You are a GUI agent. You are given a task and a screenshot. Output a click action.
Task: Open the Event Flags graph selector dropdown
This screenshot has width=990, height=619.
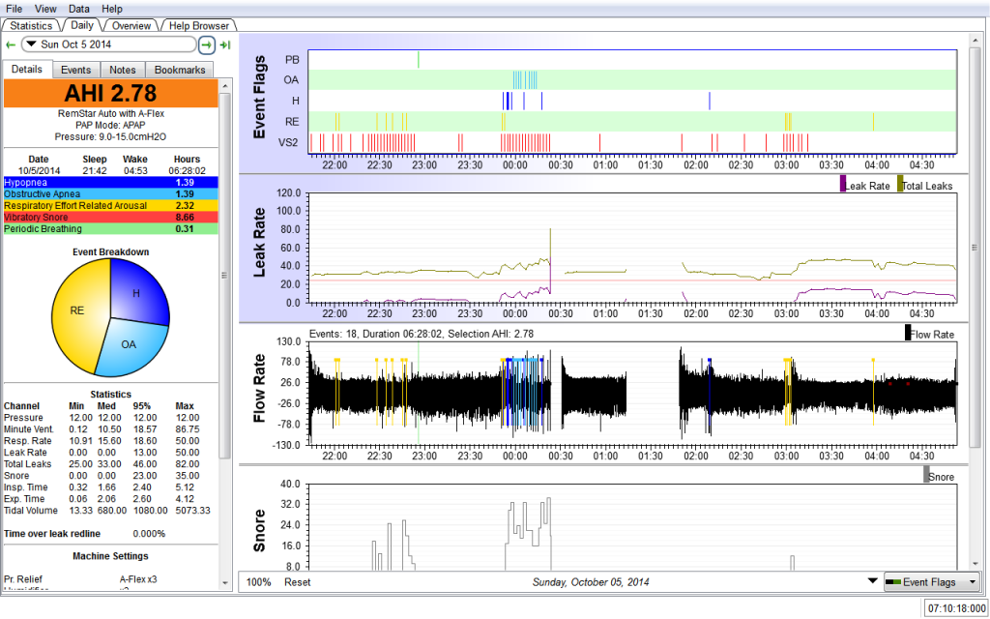(931, 582)
